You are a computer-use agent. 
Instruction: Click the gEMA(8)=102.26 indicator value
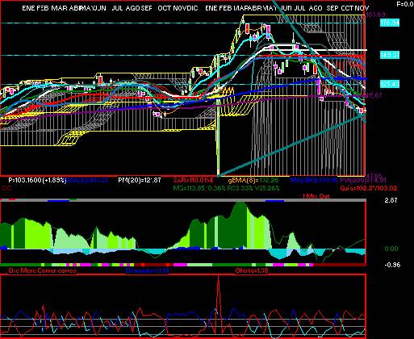pos(253,180)
